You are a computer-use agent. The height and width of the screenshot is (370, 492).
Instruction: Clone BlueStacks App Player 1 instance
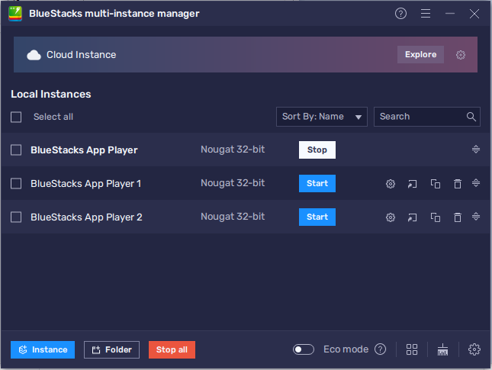point(436,184)
